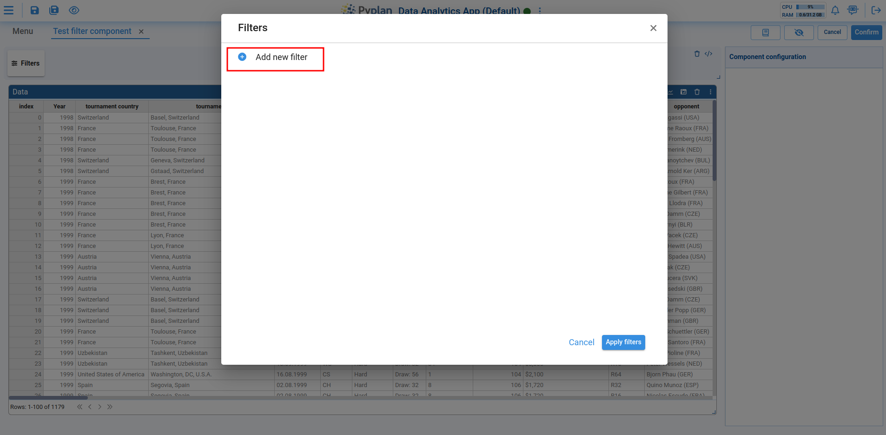Click the pivot/export icon on the Data header

683,92
